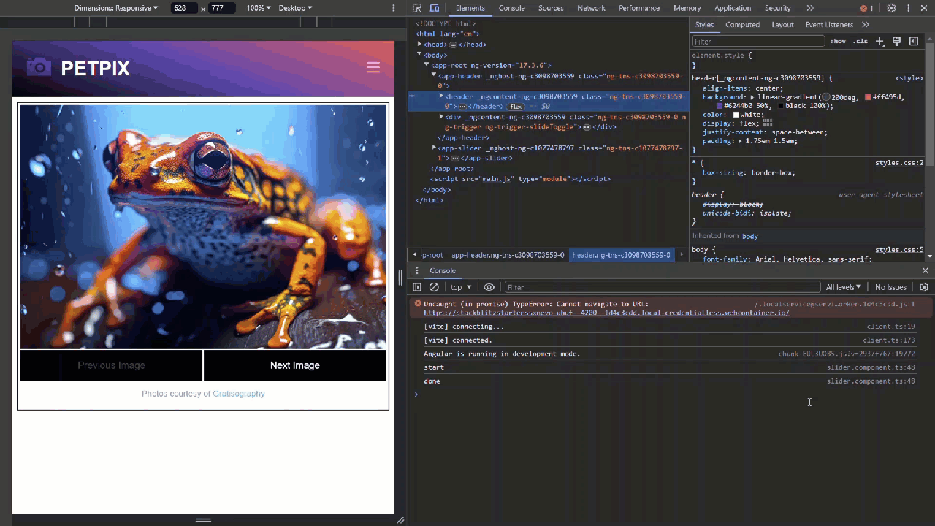935x526 pixels.
Task: Add new style rule plus icon
Action: [880, 41]
